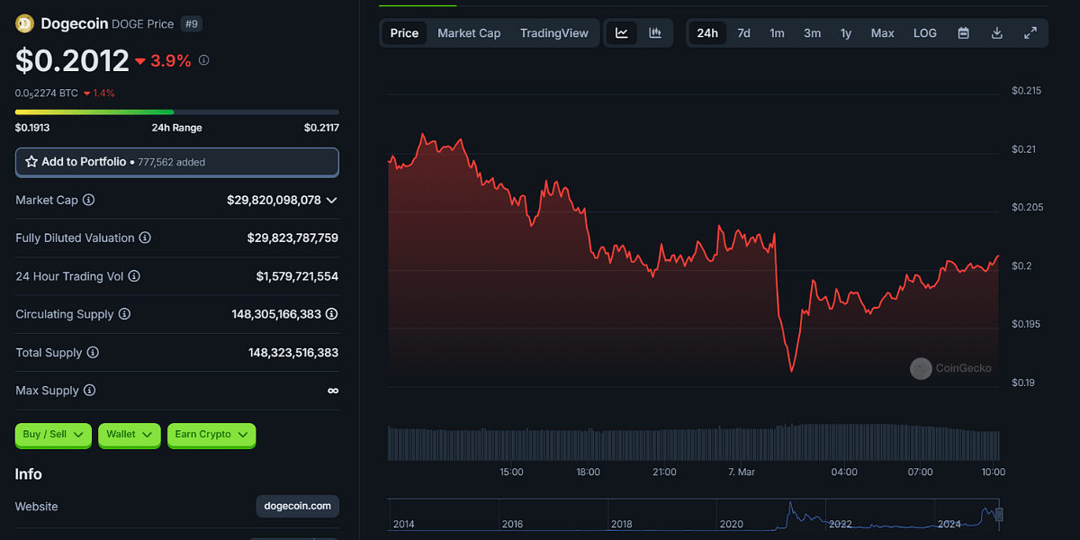Click the Info section heading
Screen dimensions: 1080x540
(x=29, y=474)
